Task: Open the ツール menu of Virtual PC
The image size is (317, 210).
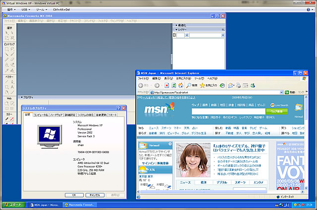Action: coord(42,10)
